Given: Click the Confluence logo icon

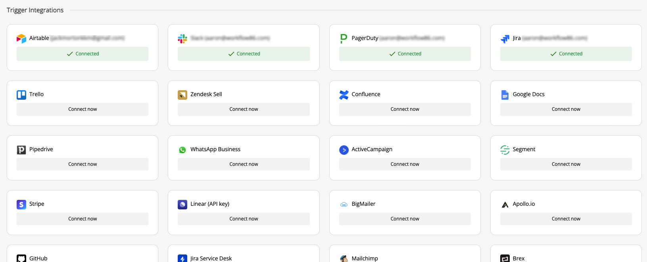Looking at the screenshot, I should tap(344, 95).
